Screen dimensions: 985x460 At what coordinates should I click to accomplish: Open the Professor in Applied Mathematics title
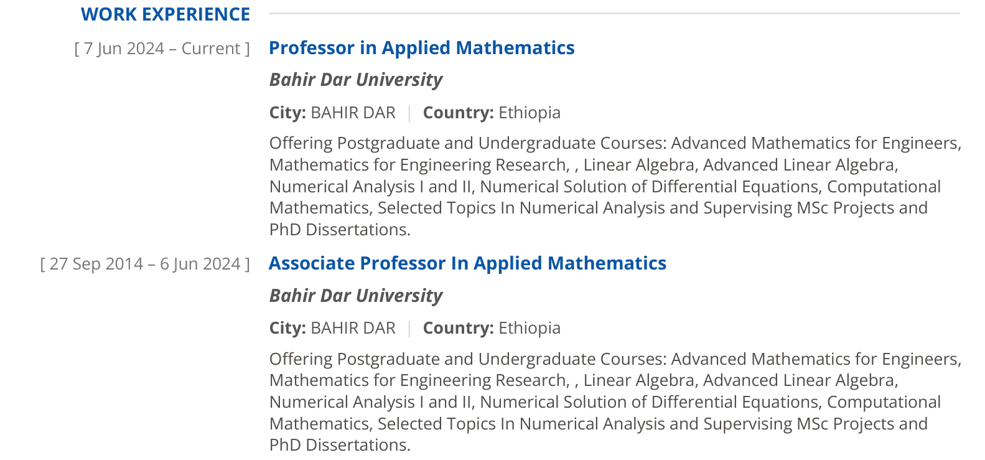[x=422, y=48]
